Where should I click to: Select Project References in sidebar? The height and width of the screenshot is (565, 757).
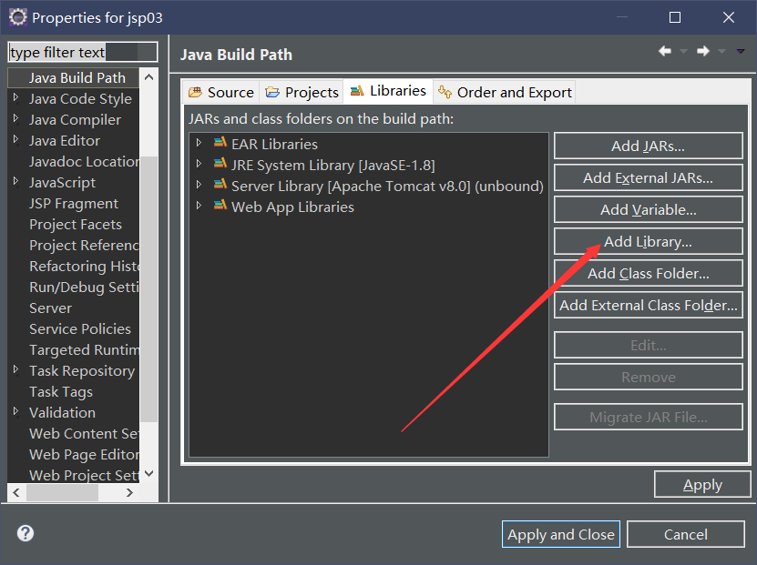coord(84,245)
